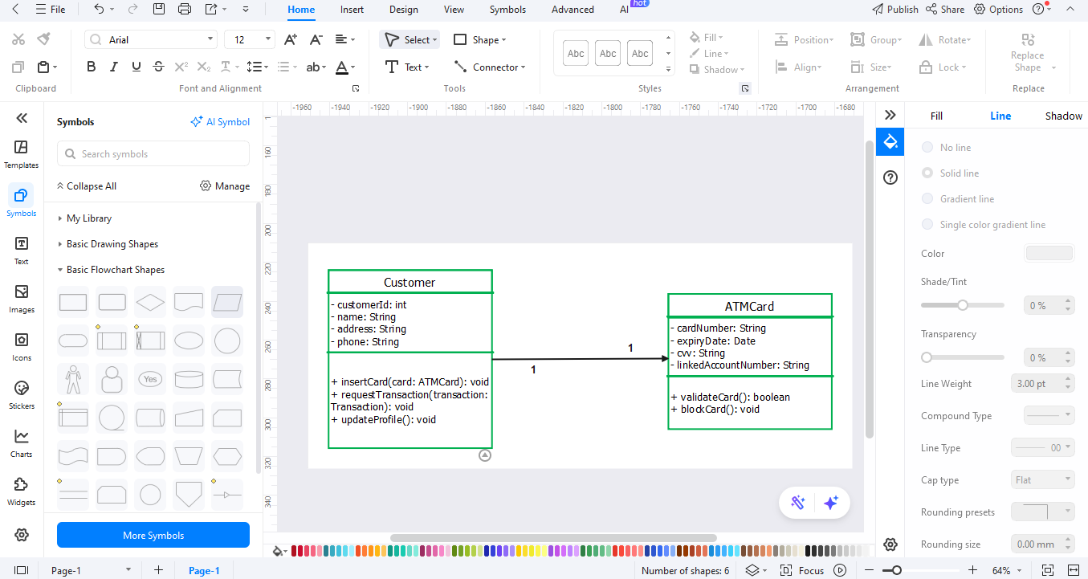Toggle Underline formatting
1088x579 pixels.
coord(137,67)
